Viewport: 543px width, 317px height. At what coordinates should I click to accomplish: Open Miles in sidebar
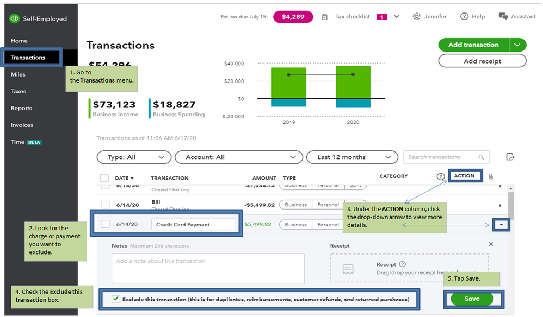pyautogui.click(x=18, y=74)
